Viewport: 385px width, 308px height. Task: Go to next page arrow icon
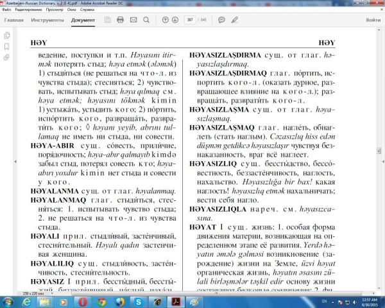click(x=175, y=20)
